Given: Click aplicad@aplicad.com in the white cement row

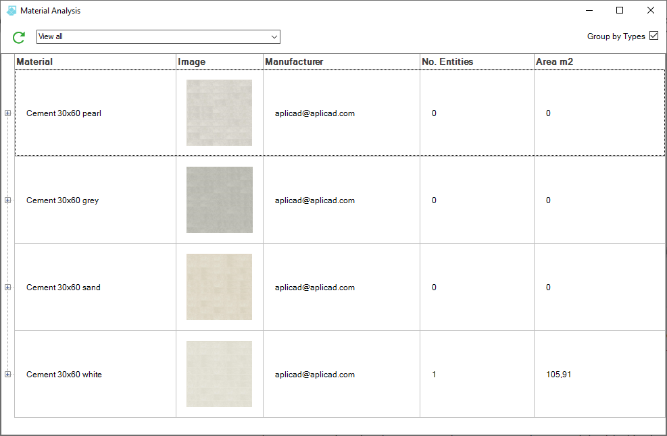Looking at the screenshot, I should point(314,374).
